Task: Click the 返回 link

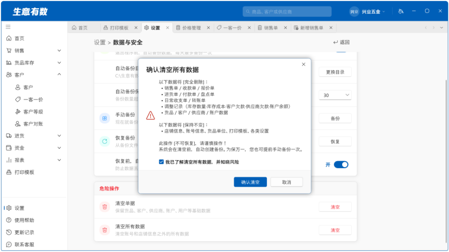Action: pos(341,42)
